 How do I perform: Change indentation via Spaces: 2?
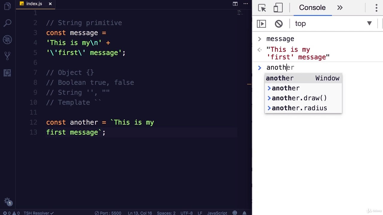(x=166, y=213)
